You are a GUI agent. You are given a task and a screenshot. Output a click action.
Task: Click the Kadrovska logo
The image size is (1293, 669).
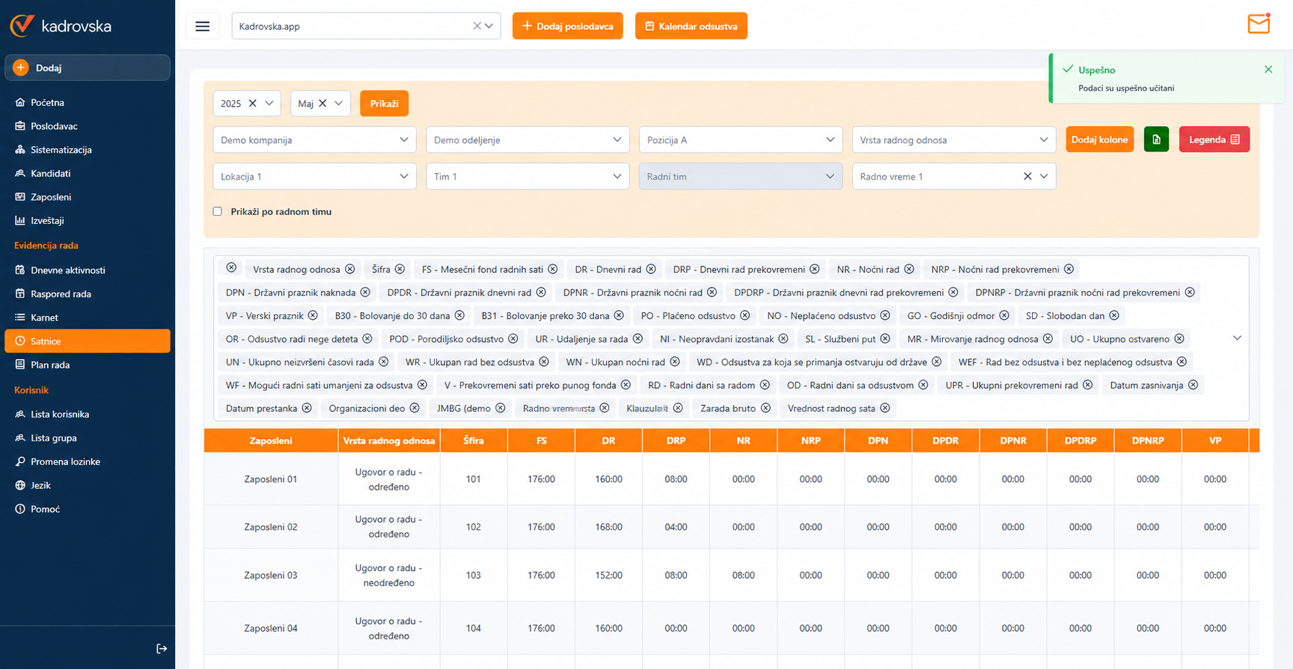(x=61, y=26)
